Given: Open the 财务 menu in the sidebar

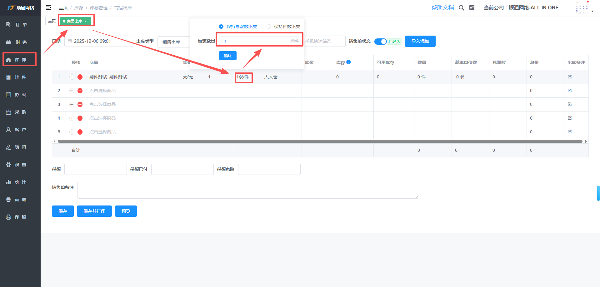Looking at the screenshot, I should 21,42.
